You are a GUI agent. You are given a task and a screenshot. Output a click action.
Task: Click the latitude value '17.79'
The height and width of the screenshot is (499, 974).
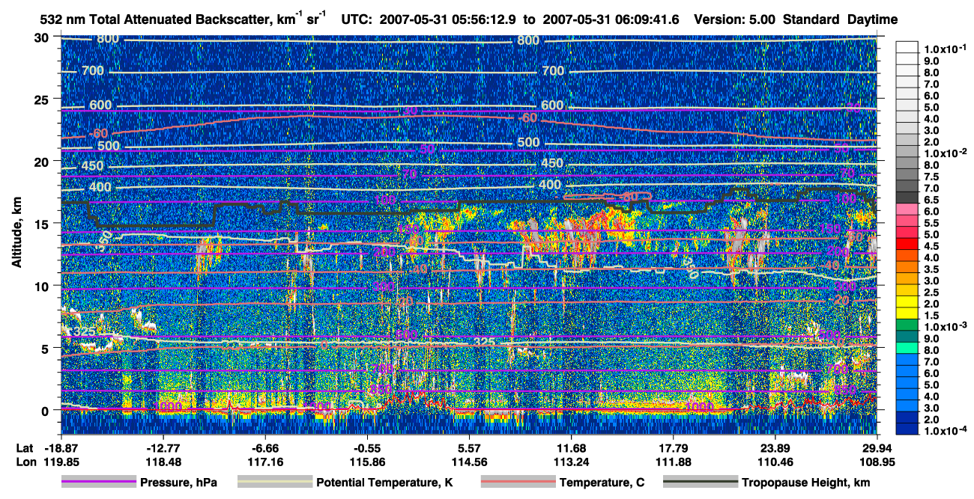(x=673, y=447)
